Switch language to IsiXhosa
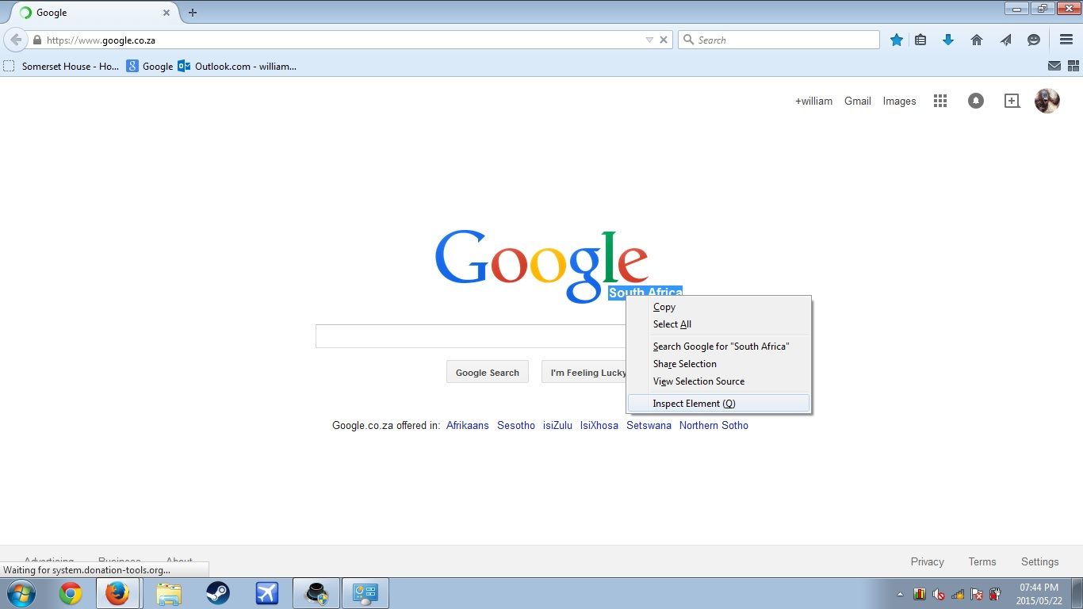 599,426
